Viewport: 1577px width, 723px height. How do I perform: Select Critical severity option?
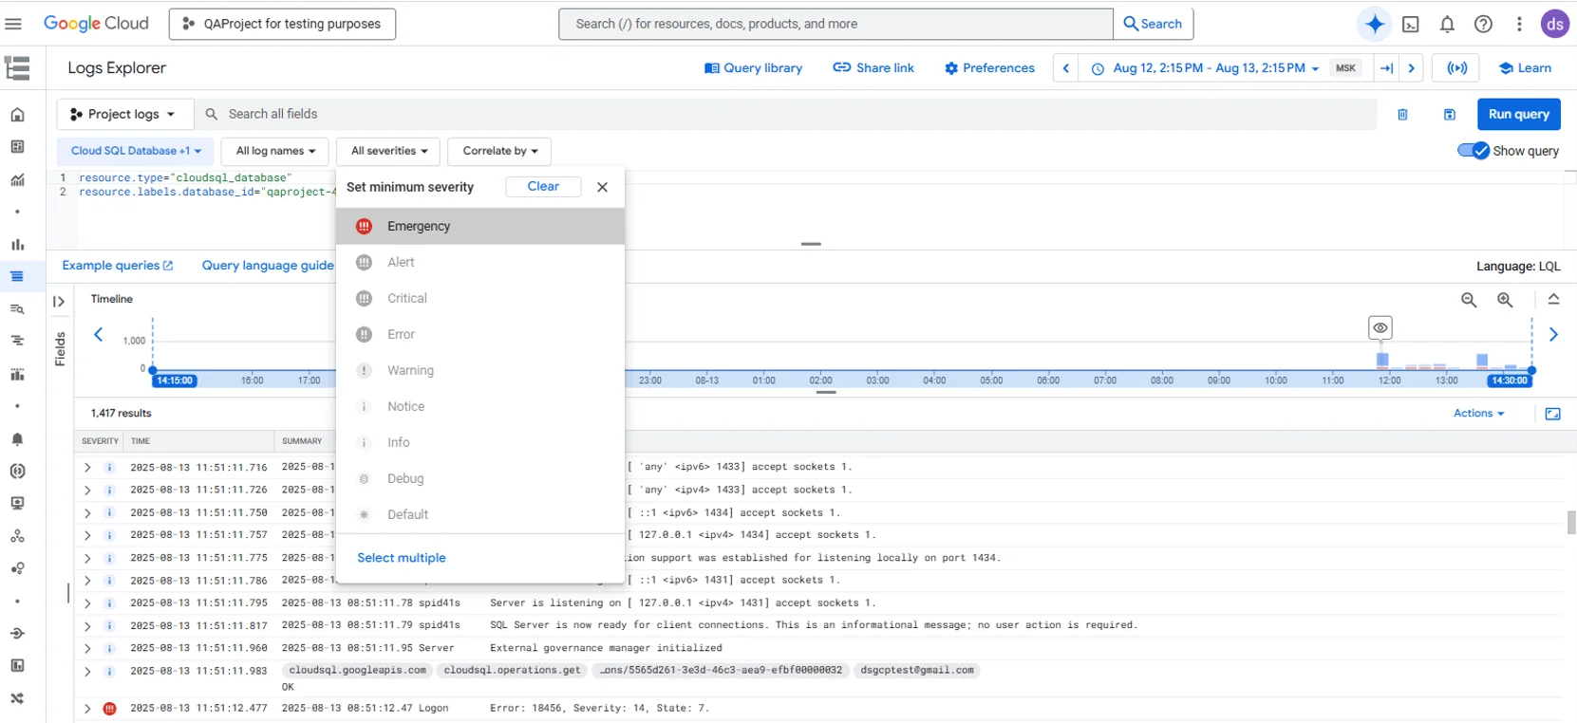click(x=480, y=299)
